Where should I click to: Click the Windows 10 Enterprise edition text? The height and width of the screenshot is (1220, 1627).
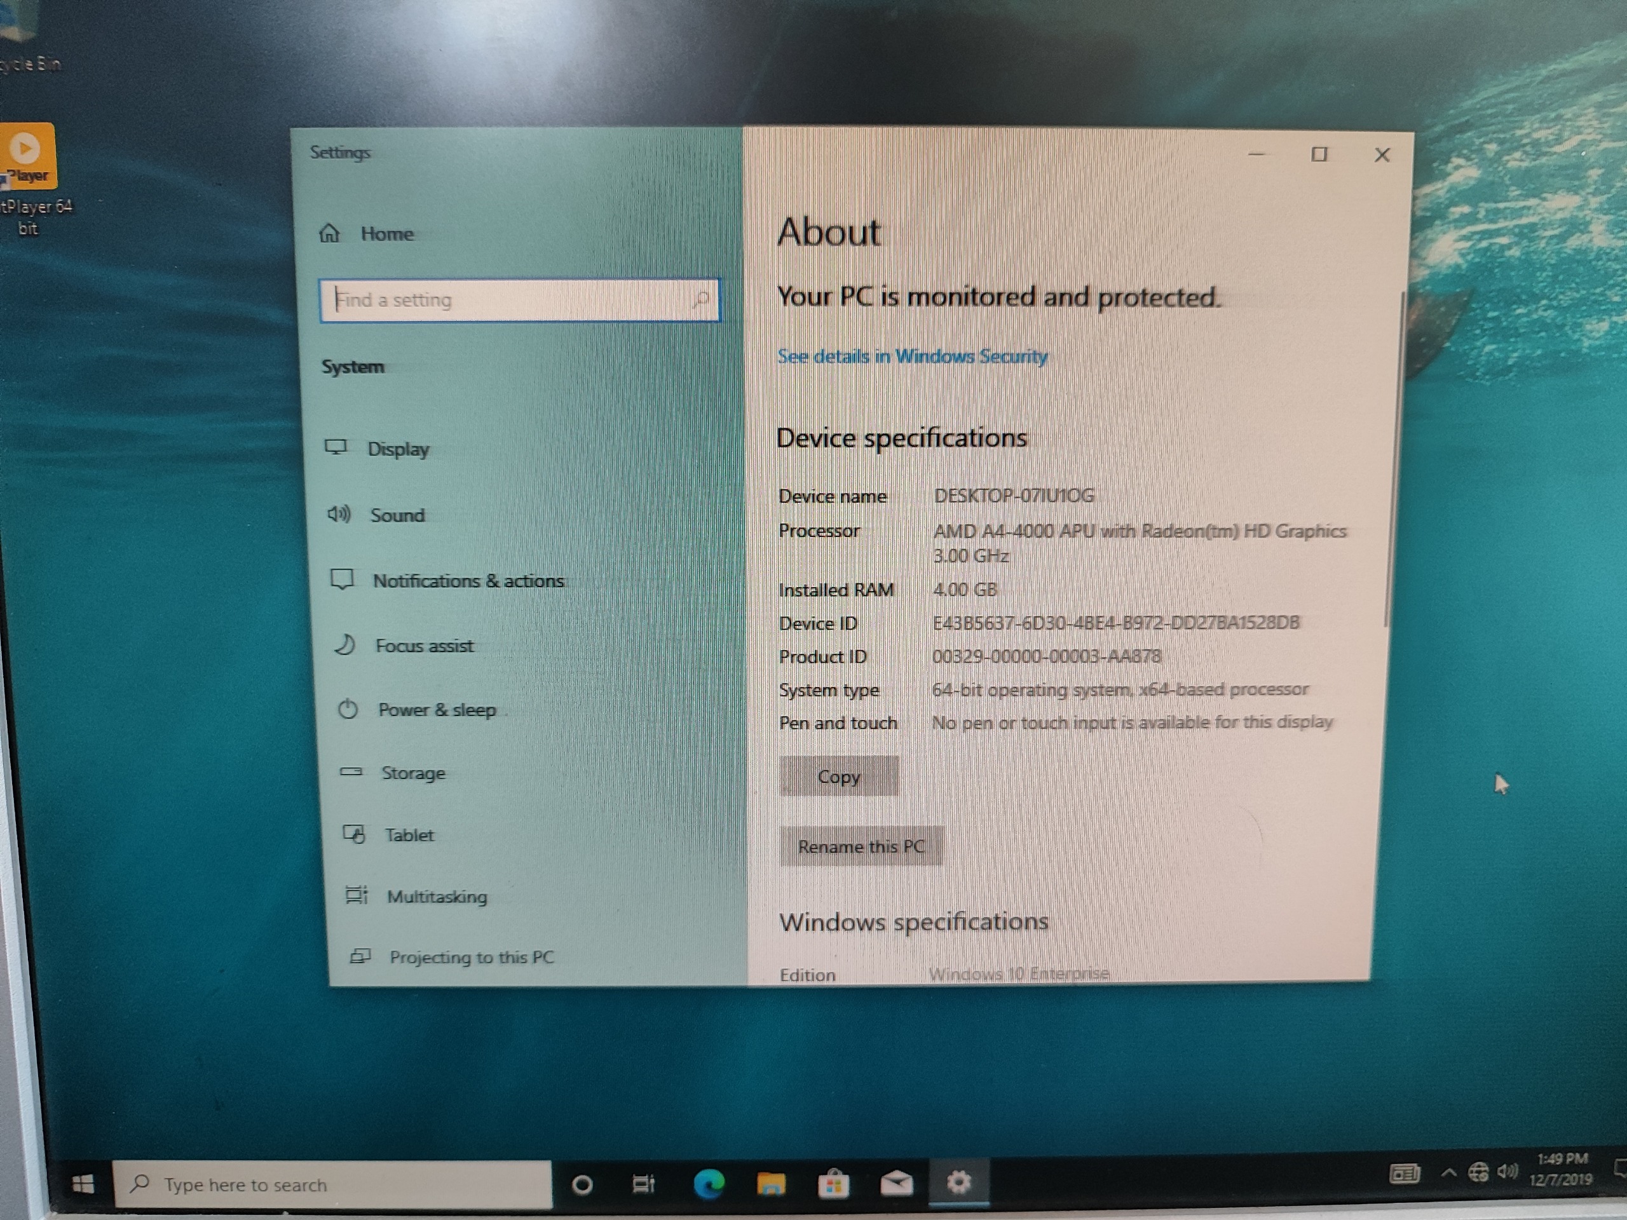pyautogui.click(x=1019, y=973)
